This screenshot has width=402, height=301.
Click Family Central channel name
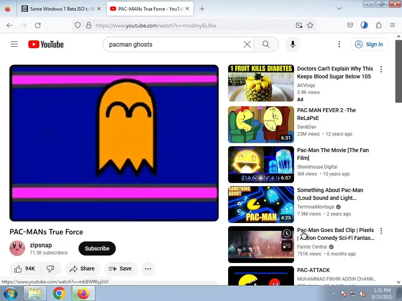(x=312, y=247)
